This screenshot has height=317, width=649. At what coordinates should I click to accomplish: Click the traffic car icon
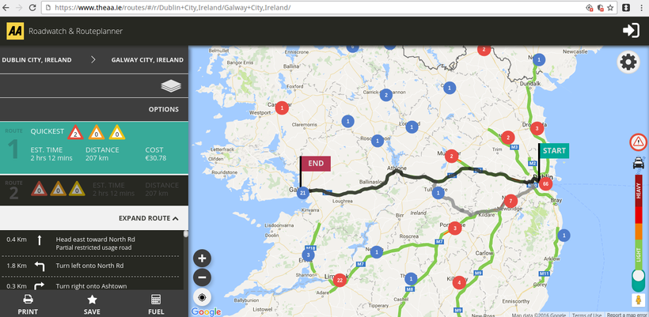[638, 163]
